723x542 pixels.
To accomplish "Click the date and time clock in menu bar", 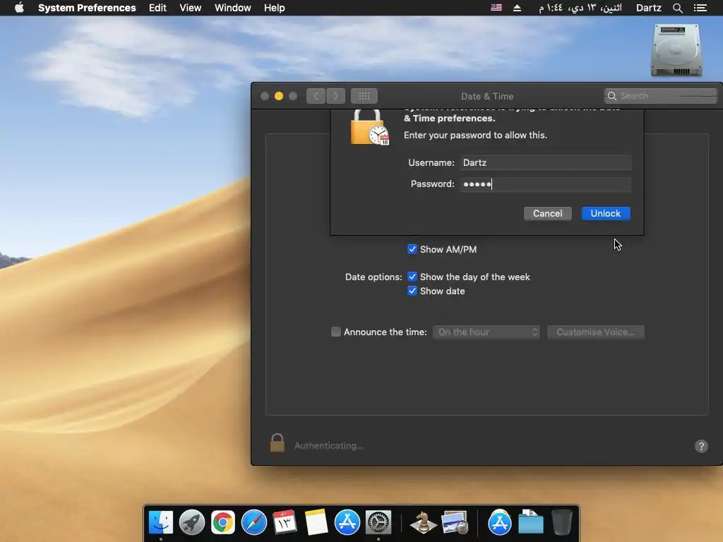I will click(580, 8).
